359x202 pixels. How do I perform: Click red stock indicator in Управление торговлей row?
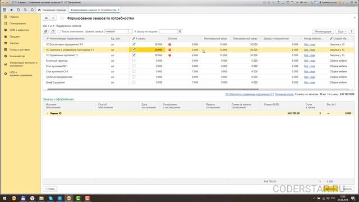click(x=169, y=55)
